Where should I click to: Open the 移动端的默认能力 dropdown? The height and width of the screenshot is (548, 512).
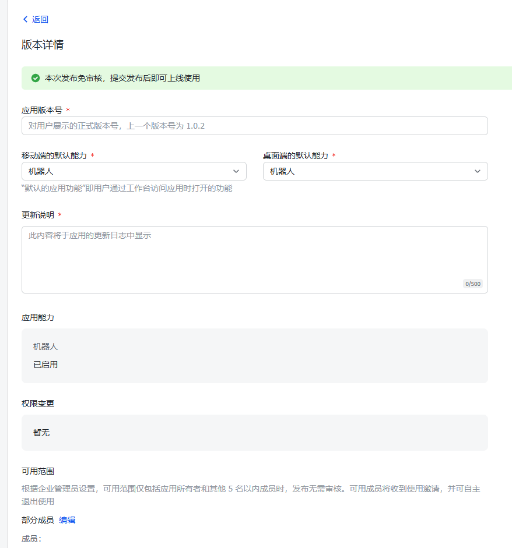point(134,171)
